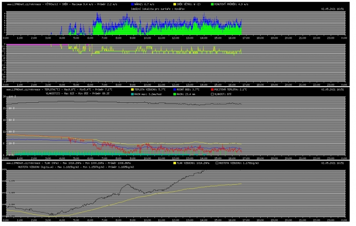Click the HUSTOTA VZDUCHU legend box

tap(217, 163)
